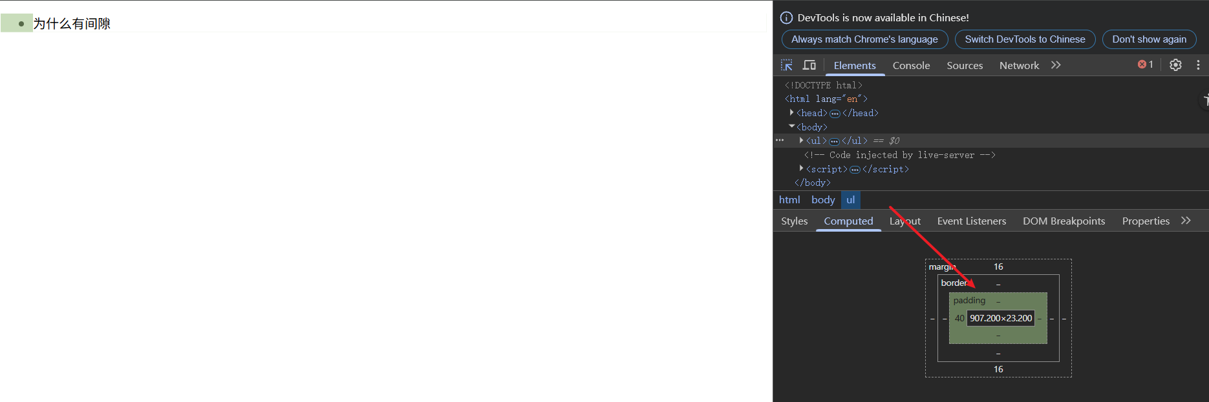
Task: Select the html lang="en" DOM line
Action: (x=826, y=99)
